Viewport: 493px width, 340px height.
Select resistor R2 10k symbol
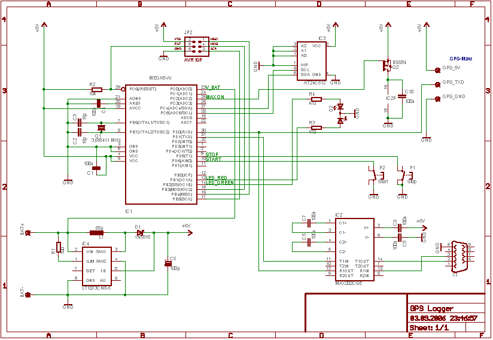97,90
